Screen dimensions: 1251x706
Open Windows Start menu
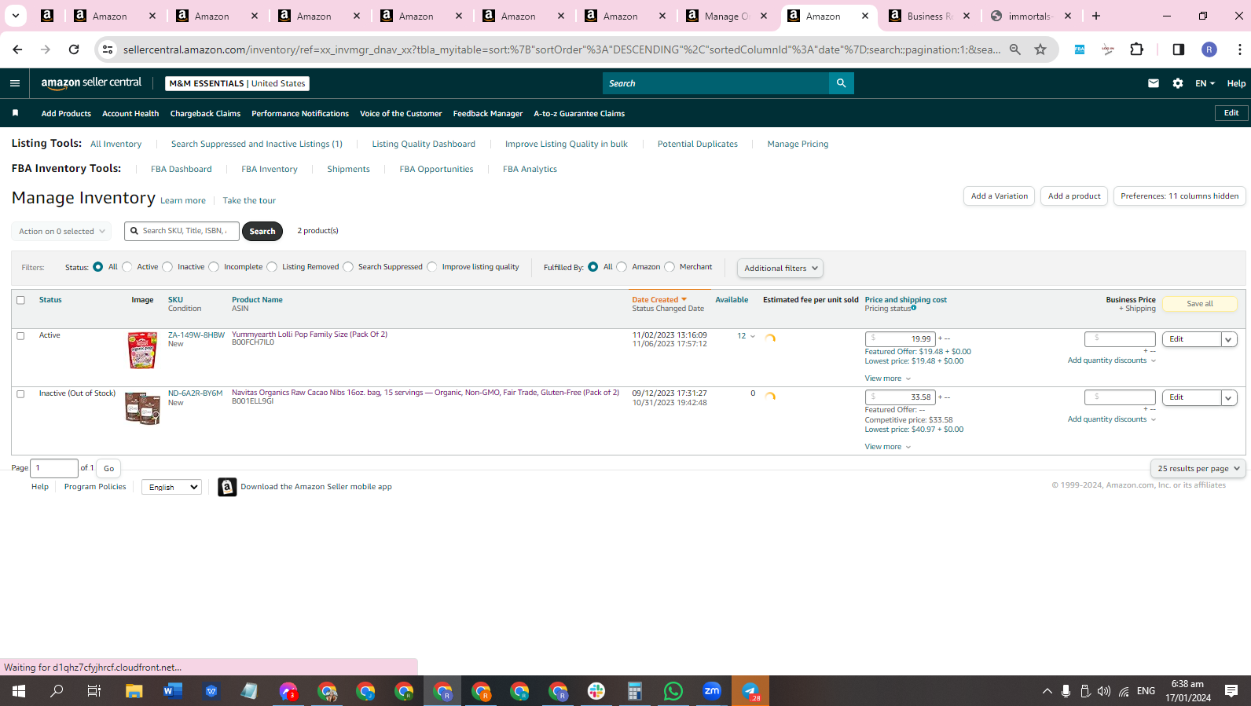coord(19,691)
